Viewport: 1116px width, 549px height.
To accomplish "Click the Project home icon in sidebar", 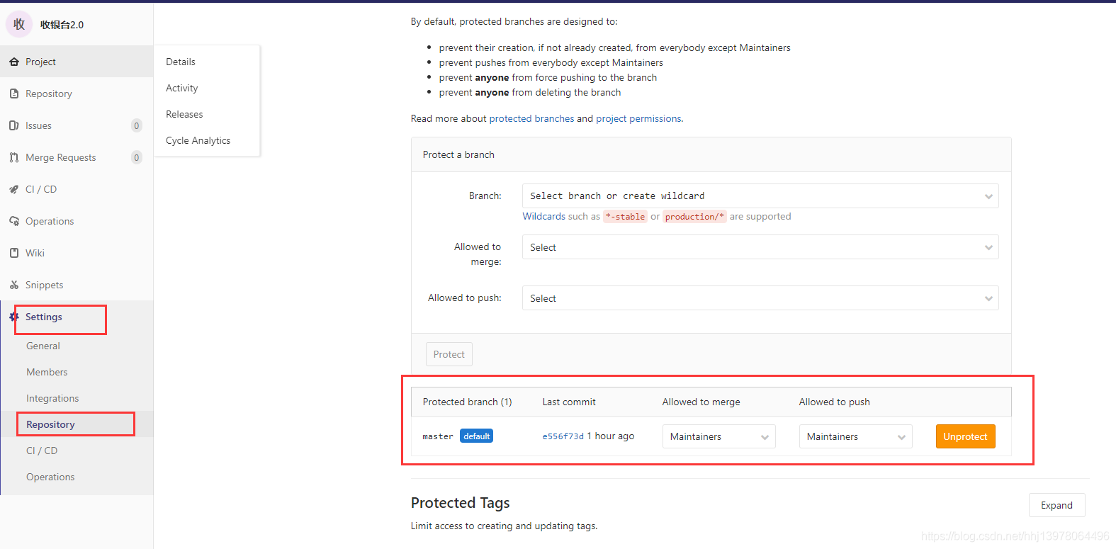I will point(14,62).
